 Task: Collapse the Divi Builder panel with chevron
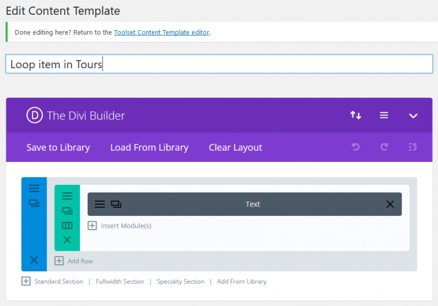pyautogui.click(x=413, y=115)
